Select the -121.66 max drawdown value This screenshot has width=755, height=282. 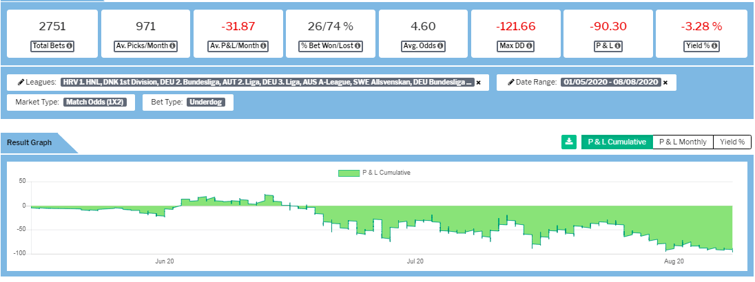click(x=516, y=26)
